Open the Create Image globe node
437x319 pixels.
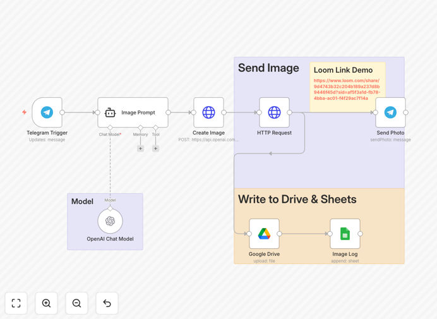coord(209,112)
